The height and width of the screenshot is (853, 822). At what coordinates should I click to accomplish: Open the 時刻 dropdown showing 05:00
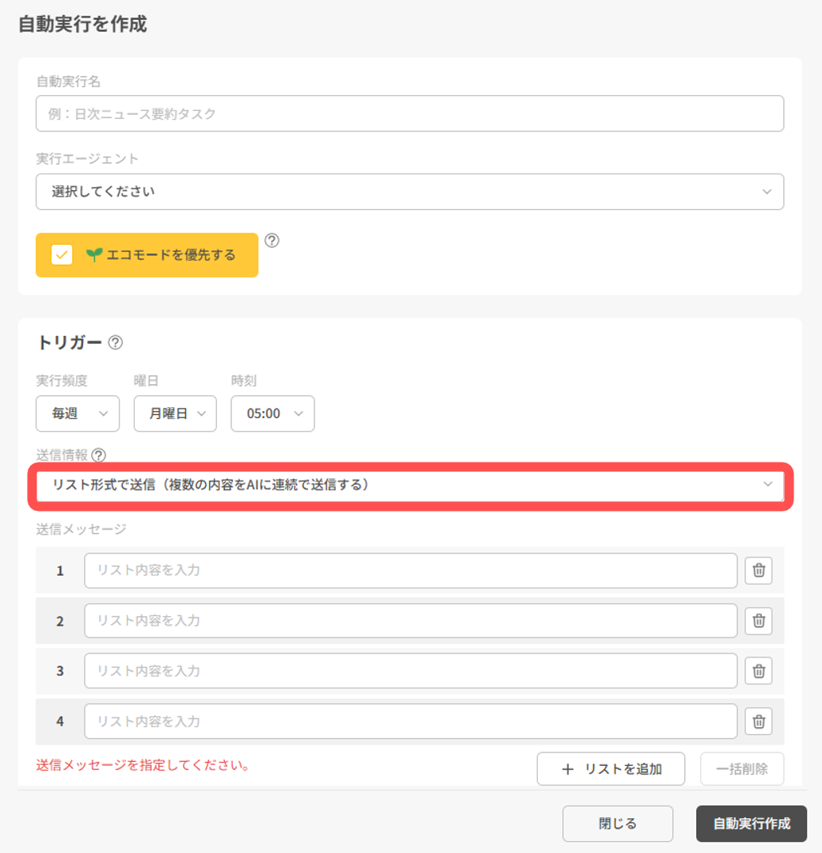(x=272, y=413)
